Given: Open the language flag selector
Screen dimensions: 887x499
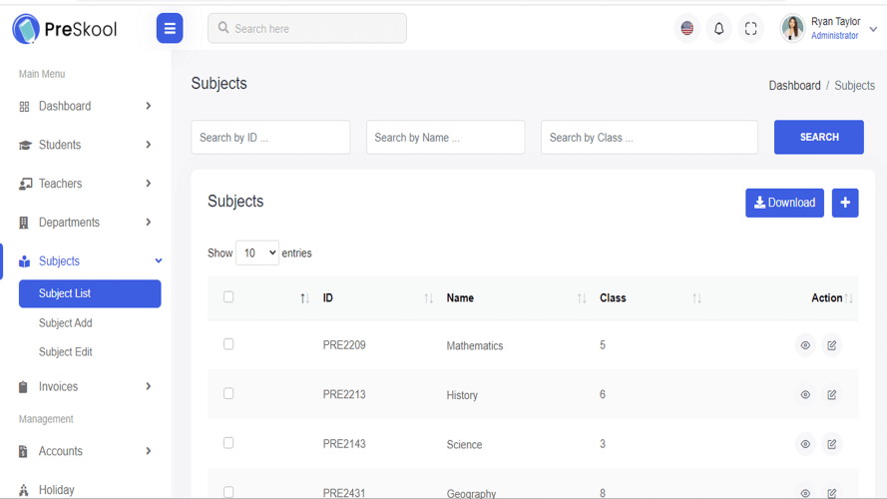Looking at the screenshot, I should 687,28.
